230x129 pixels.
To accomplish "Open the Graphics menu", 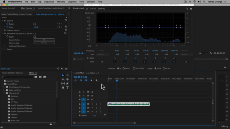I will [x=72, y=1].
